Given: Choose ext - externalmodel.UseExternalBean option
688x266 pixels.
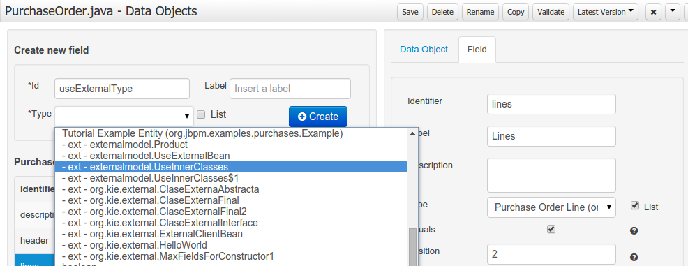Looking at the screenshot, I should (231, 156).
